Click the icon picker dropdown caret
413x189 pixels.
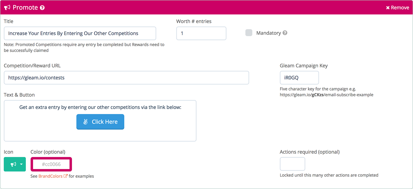(21, 164)
